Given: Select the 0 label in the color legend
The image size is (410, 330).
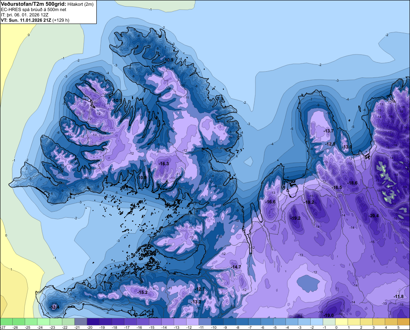Looking at the screenshot, I should (336, 328).
